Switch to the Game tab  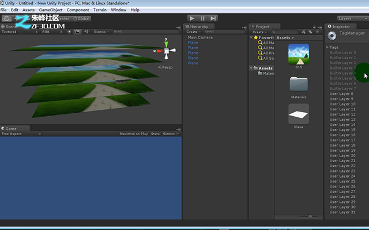(14, 129)
